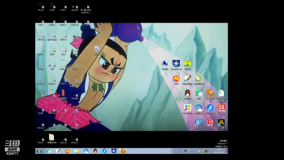Viewport: 284px width, 160px height.
Task: Click the taskbar clock and date
Action: pyautogui.click(x=219, y=151)
